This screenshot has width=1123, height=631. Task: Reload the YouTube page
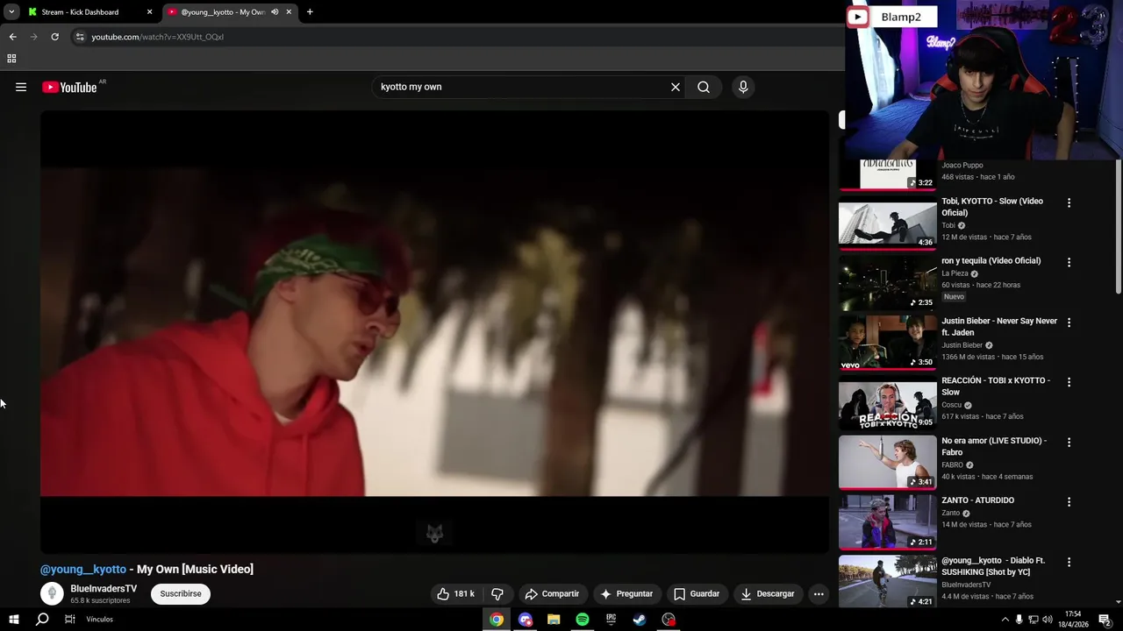pyautogui.click(x=54, y=37)
